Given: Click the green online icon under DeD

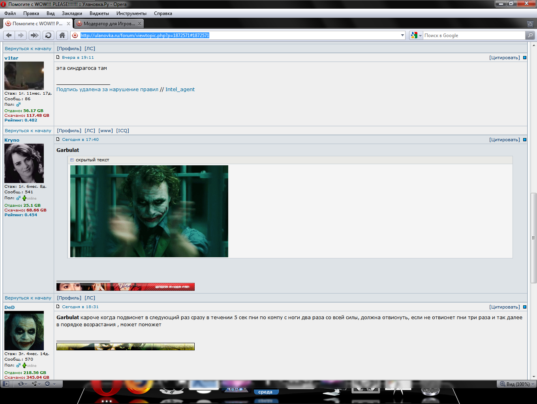Looking at the screenshot, I should [24, 365].
